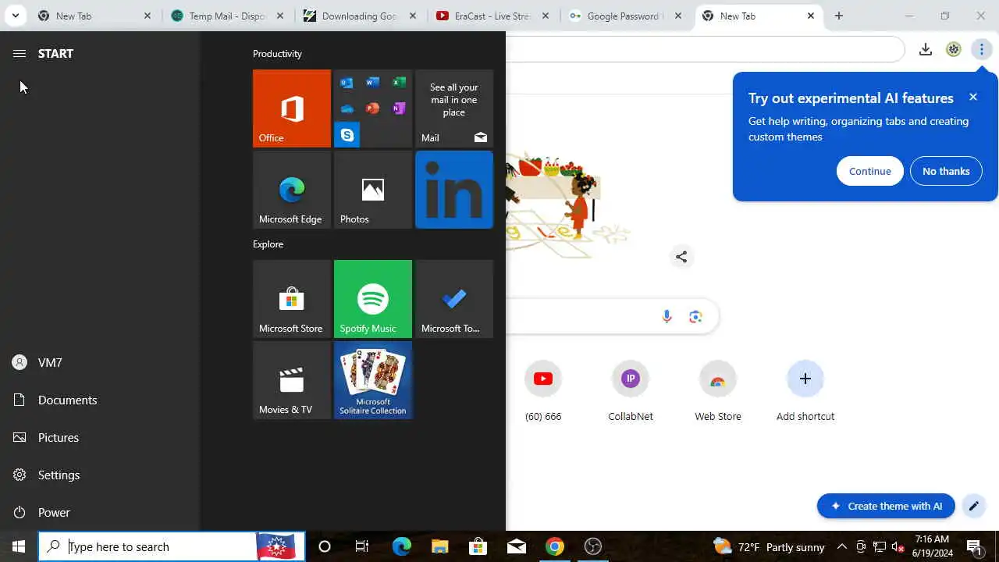Screen dimensions: 999x562
Task: Open weather widget showing 72°F Partly sunny
Action: click(769, 546)
